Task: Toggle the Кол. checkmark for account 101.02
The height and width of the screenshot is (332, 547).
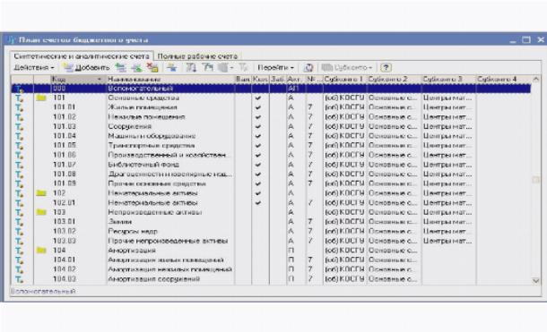Action: coord(258,117)
